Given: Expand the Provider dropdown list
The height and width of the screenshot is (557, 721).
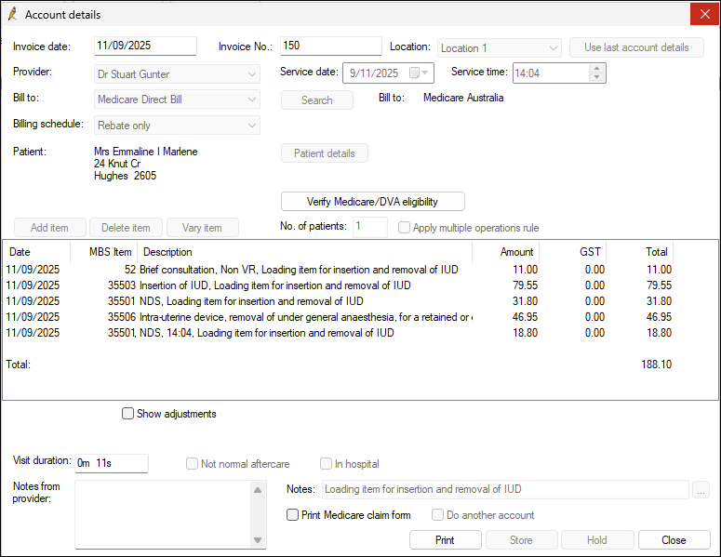Looking at the screenshot, I should click(252, 73).
